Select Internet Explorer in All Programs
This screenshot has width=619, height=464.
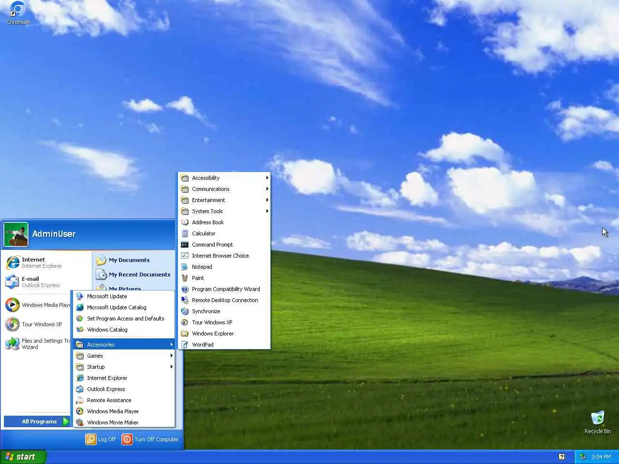(x=124, y=378)
